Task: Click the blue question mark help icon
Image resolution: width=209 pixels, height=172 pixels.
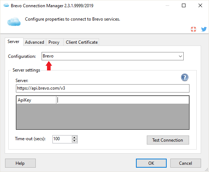Action: click(x=185, y=77)
